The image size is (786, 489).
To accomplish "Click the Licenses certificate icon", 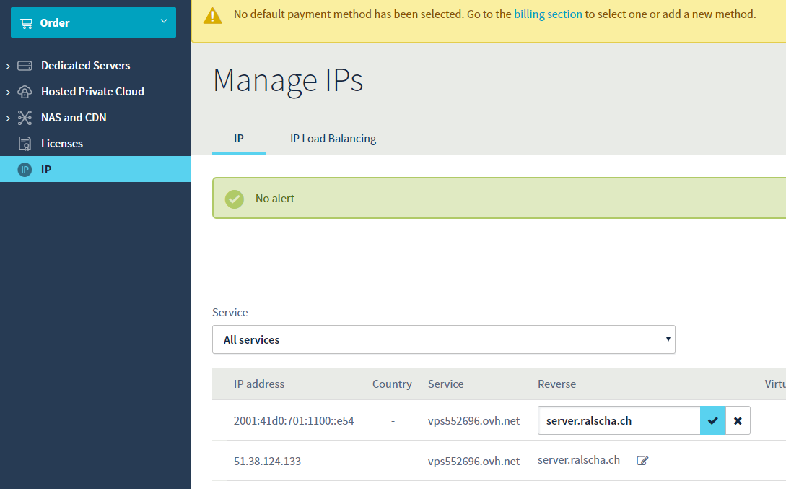I will [x=25, y=144].
